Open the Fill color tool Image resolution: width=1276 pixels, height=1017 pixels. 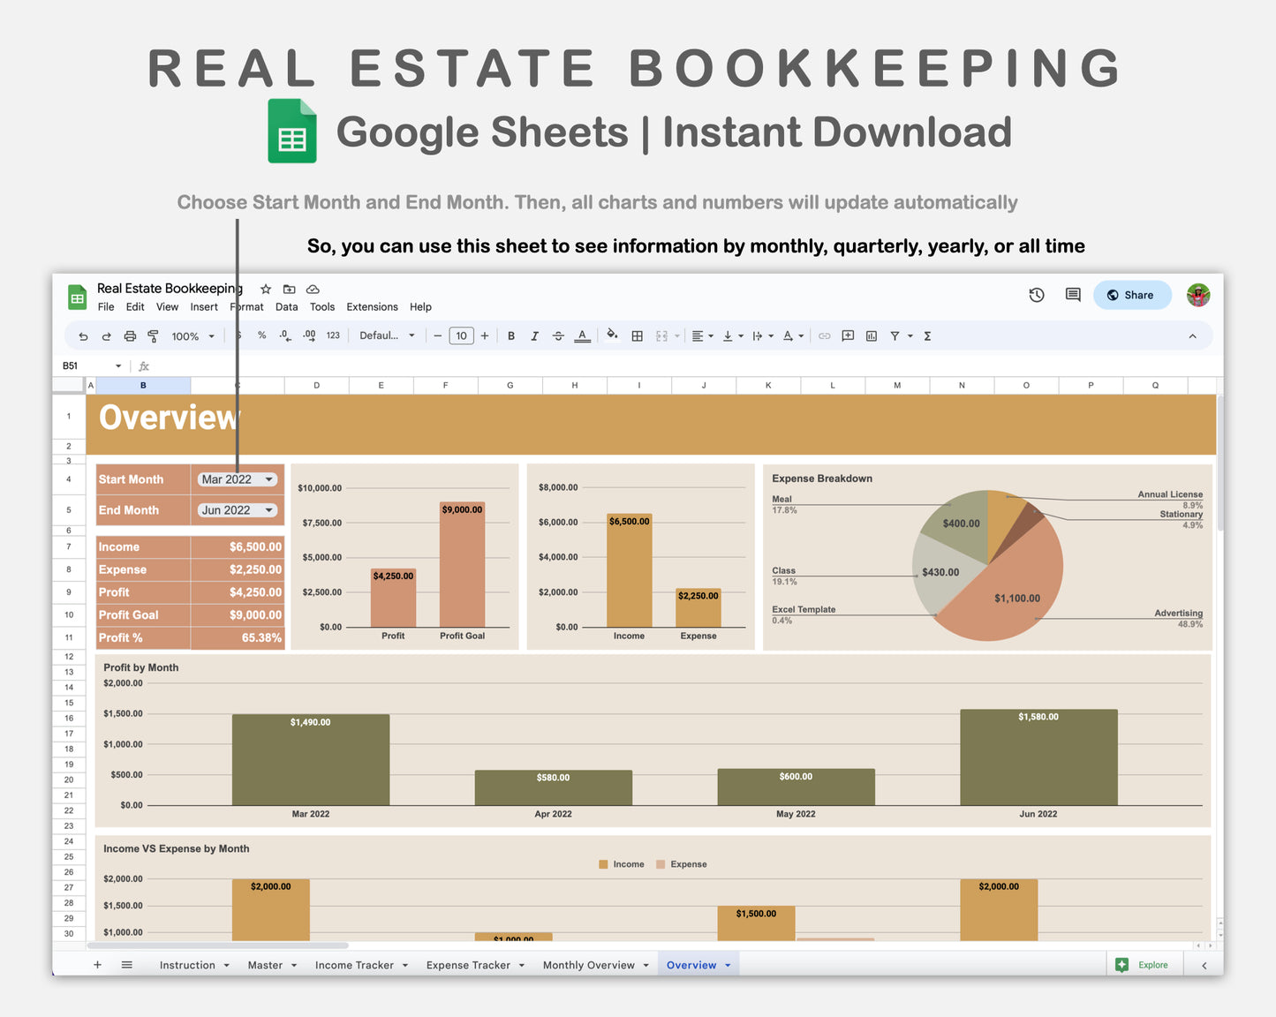click(613, 335)
